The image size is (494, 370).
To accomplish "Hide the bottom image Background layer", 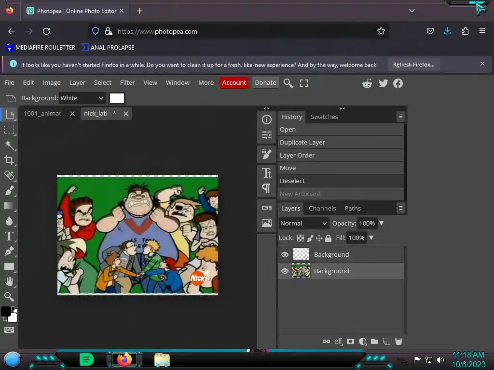I will coord(285,271).
